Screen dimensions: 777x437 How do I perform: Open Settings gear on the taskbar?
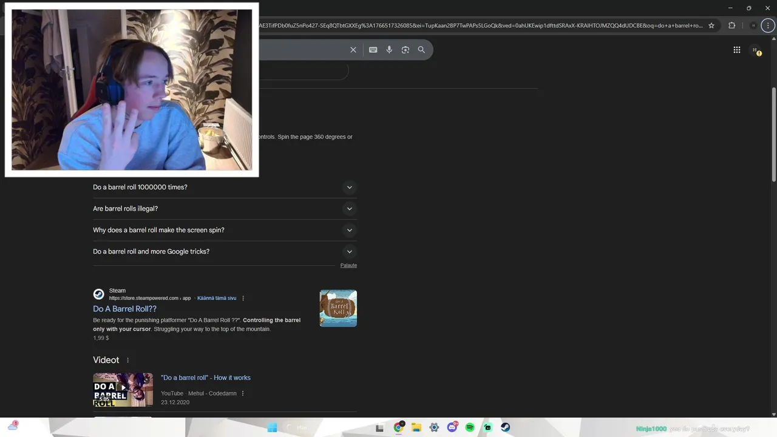coord(434,427)
